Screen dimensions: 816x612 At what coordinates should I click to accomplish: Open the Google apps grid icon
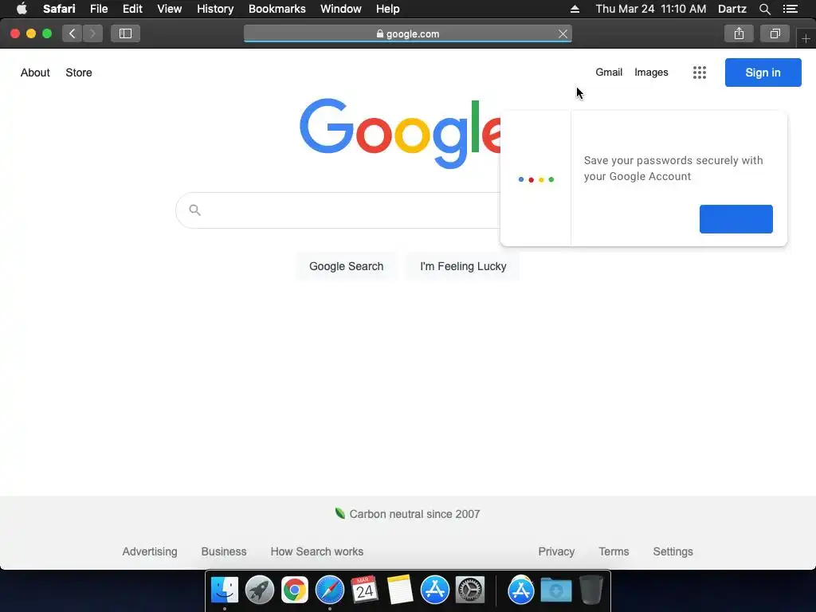tap(700, 73)
